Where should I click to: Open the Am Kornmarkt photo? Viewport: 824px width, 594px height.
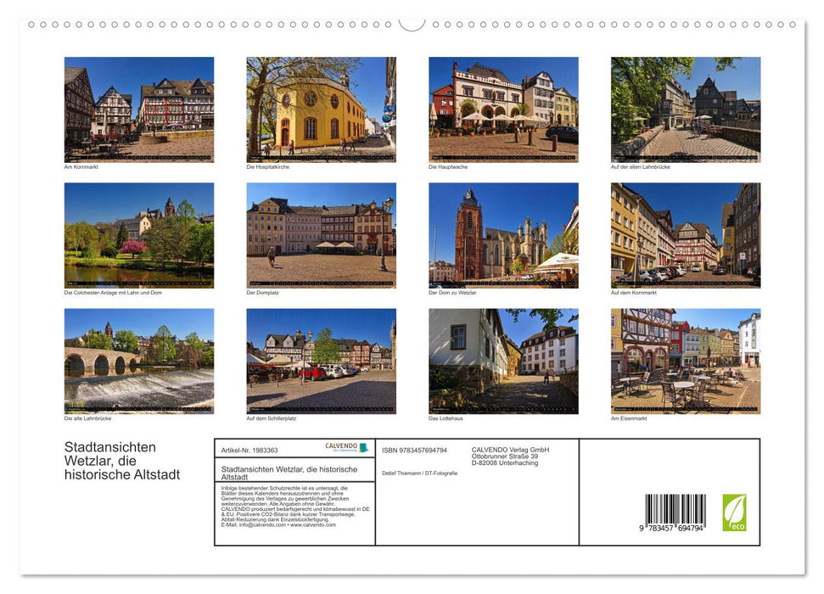[x=138, y=109]
